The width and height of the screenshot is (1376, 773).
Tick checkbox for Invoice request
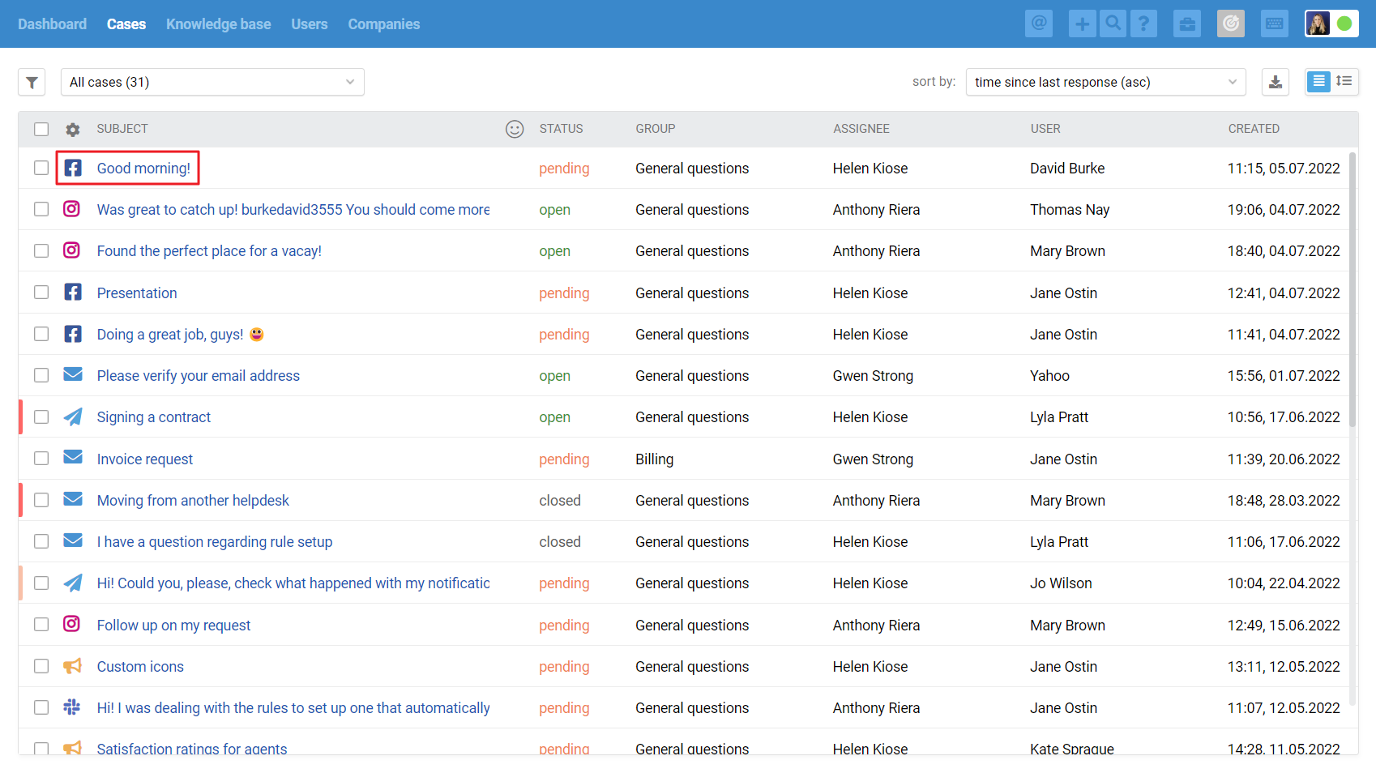41,459
